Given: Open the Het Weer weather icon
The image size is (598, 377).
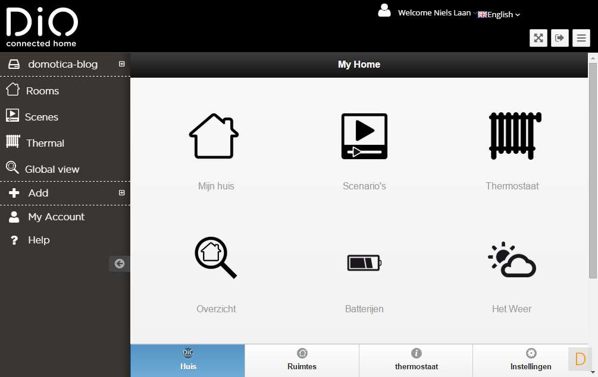Looking at the screenshot, I should pyautogui.click(x=512, y=259).
